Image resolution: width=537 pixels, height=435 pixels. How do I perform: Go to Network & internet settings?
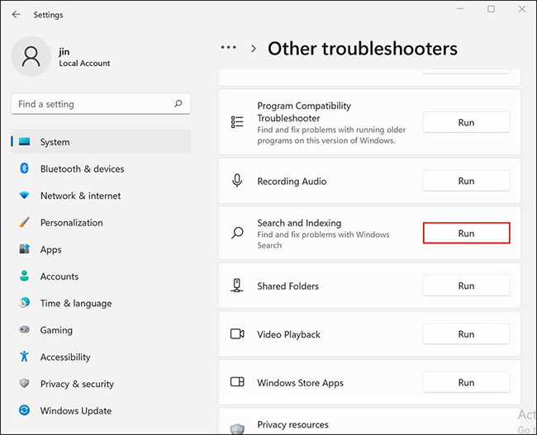[101, 196]
